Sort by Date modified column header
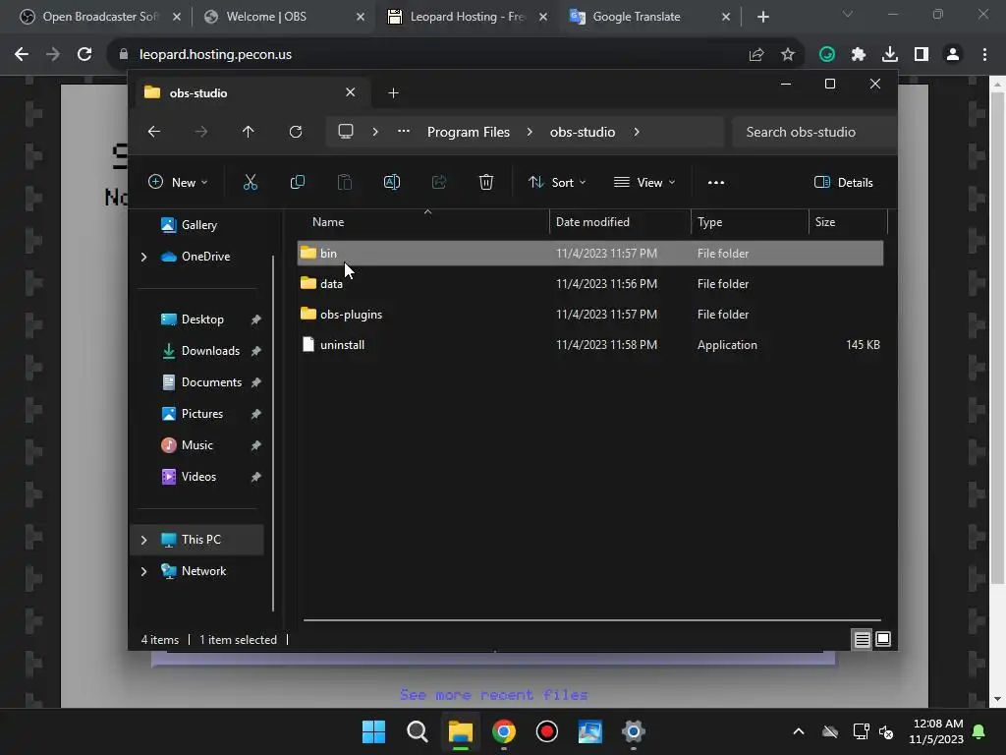Viewport: 1006px width, 755px height. 620,222
